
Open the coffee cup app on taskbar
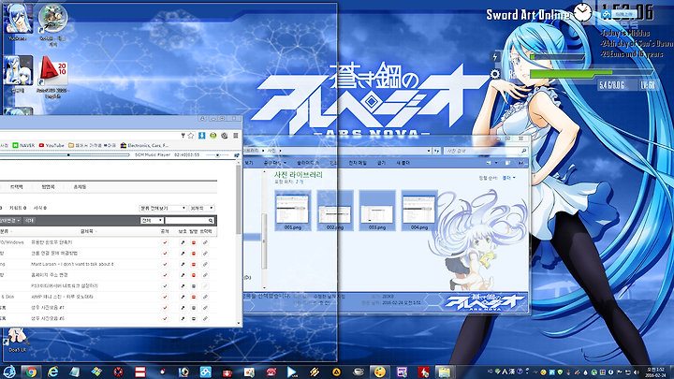(358, 372)
